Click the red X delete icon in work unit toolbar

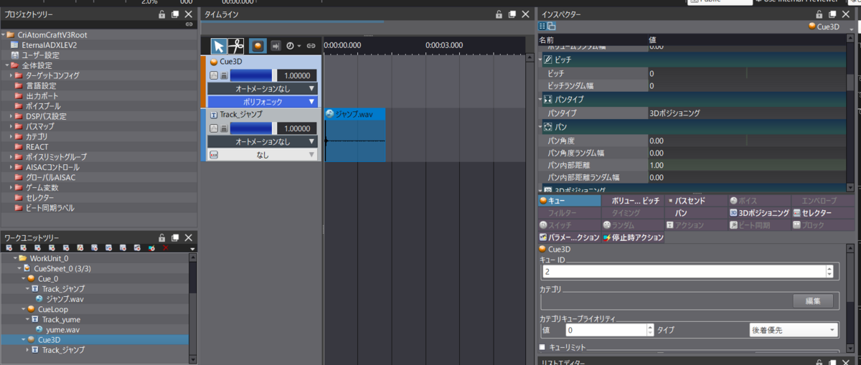pyautogui.click(x=166, y=248)
